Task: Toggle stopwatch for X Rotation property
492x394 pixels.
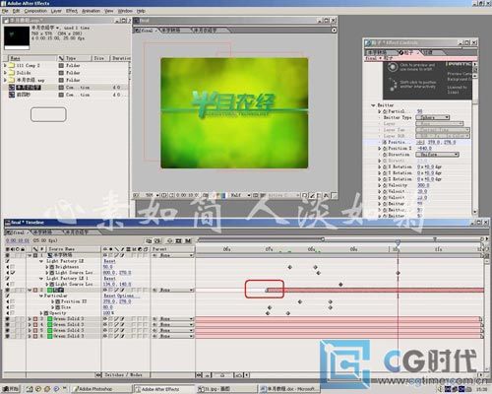Action: point(385,166)
